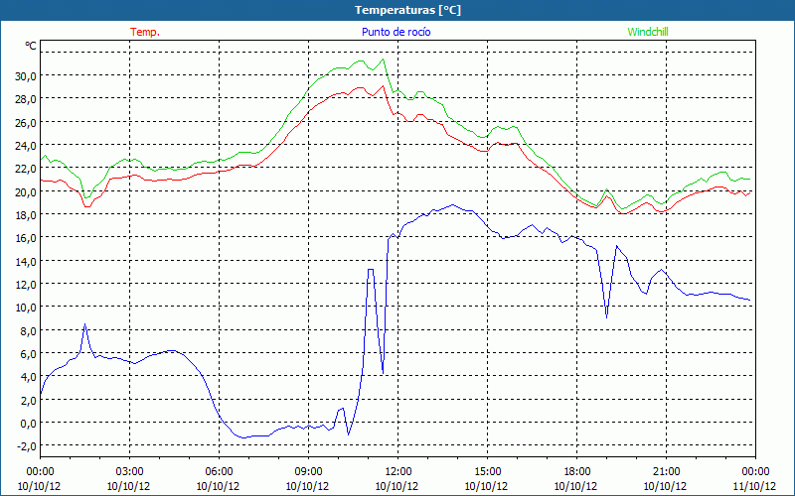Viewport: 795px width, 496px height.
Task: Click the '6,0' y-axis value
Action: coord(28,354)
